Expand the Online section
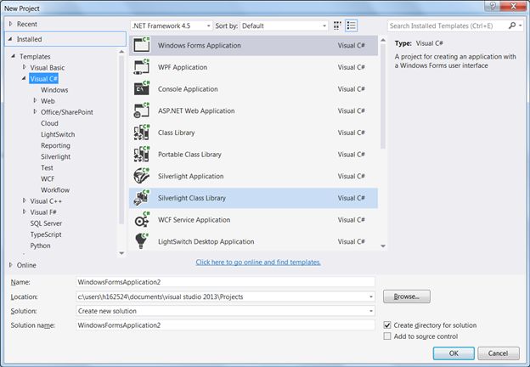Image resolution: width=530 pixels, height=367 pixels. 11,265
